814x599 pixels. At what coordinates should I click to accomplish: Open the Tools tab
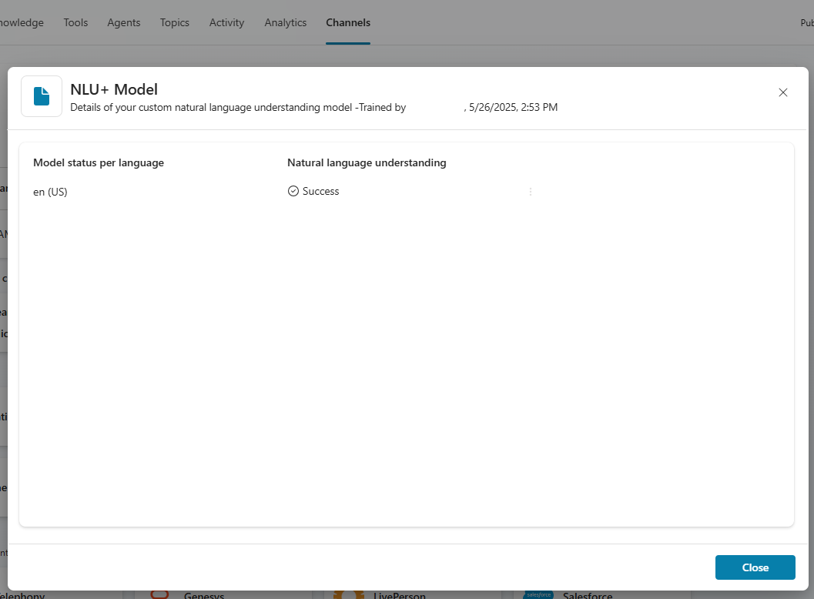[75, 22]
